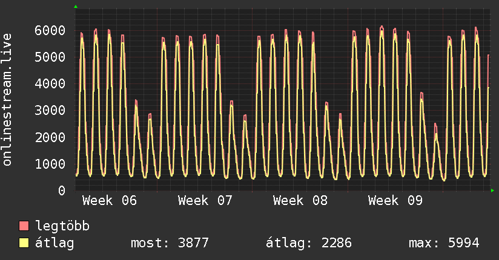This screenshot has height=260, width=499.
Task: Select the "legtöbb" legend label
Action: 62,226
